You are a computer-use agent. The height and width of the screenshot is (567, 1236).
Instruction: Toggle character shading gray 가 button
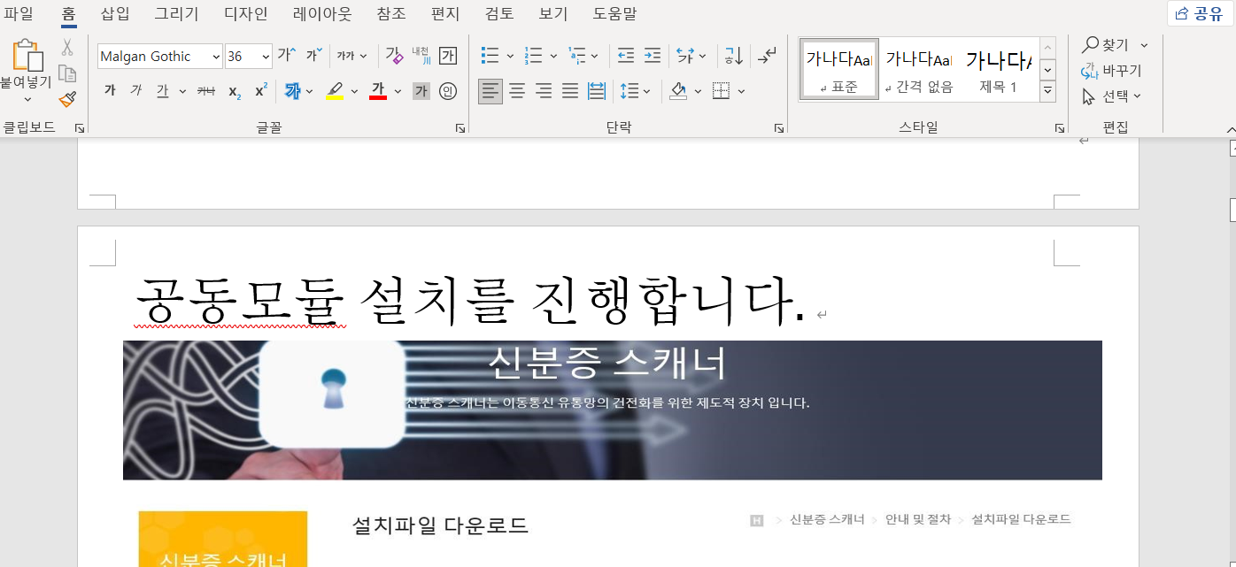pyautogui.click(x=421, y=91)
